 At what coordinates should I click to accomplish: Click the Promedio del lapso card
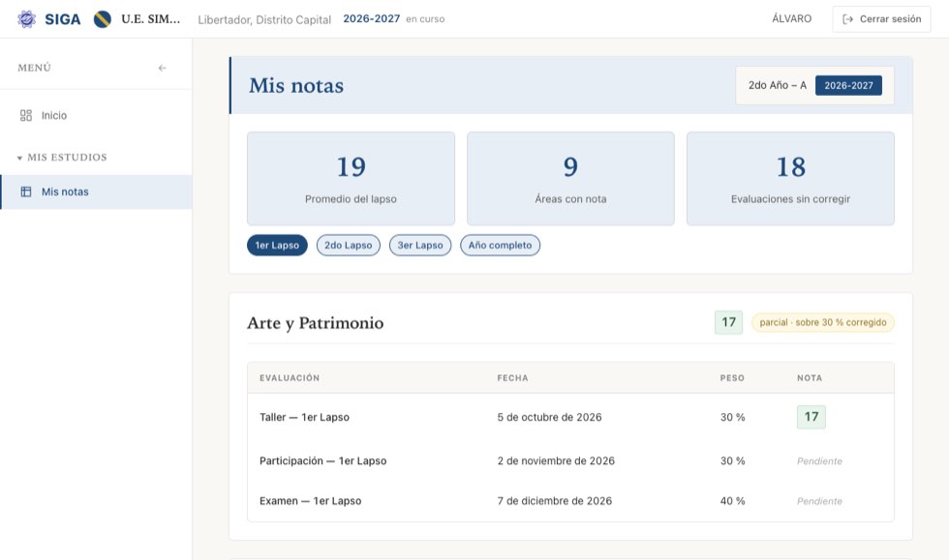351,178
